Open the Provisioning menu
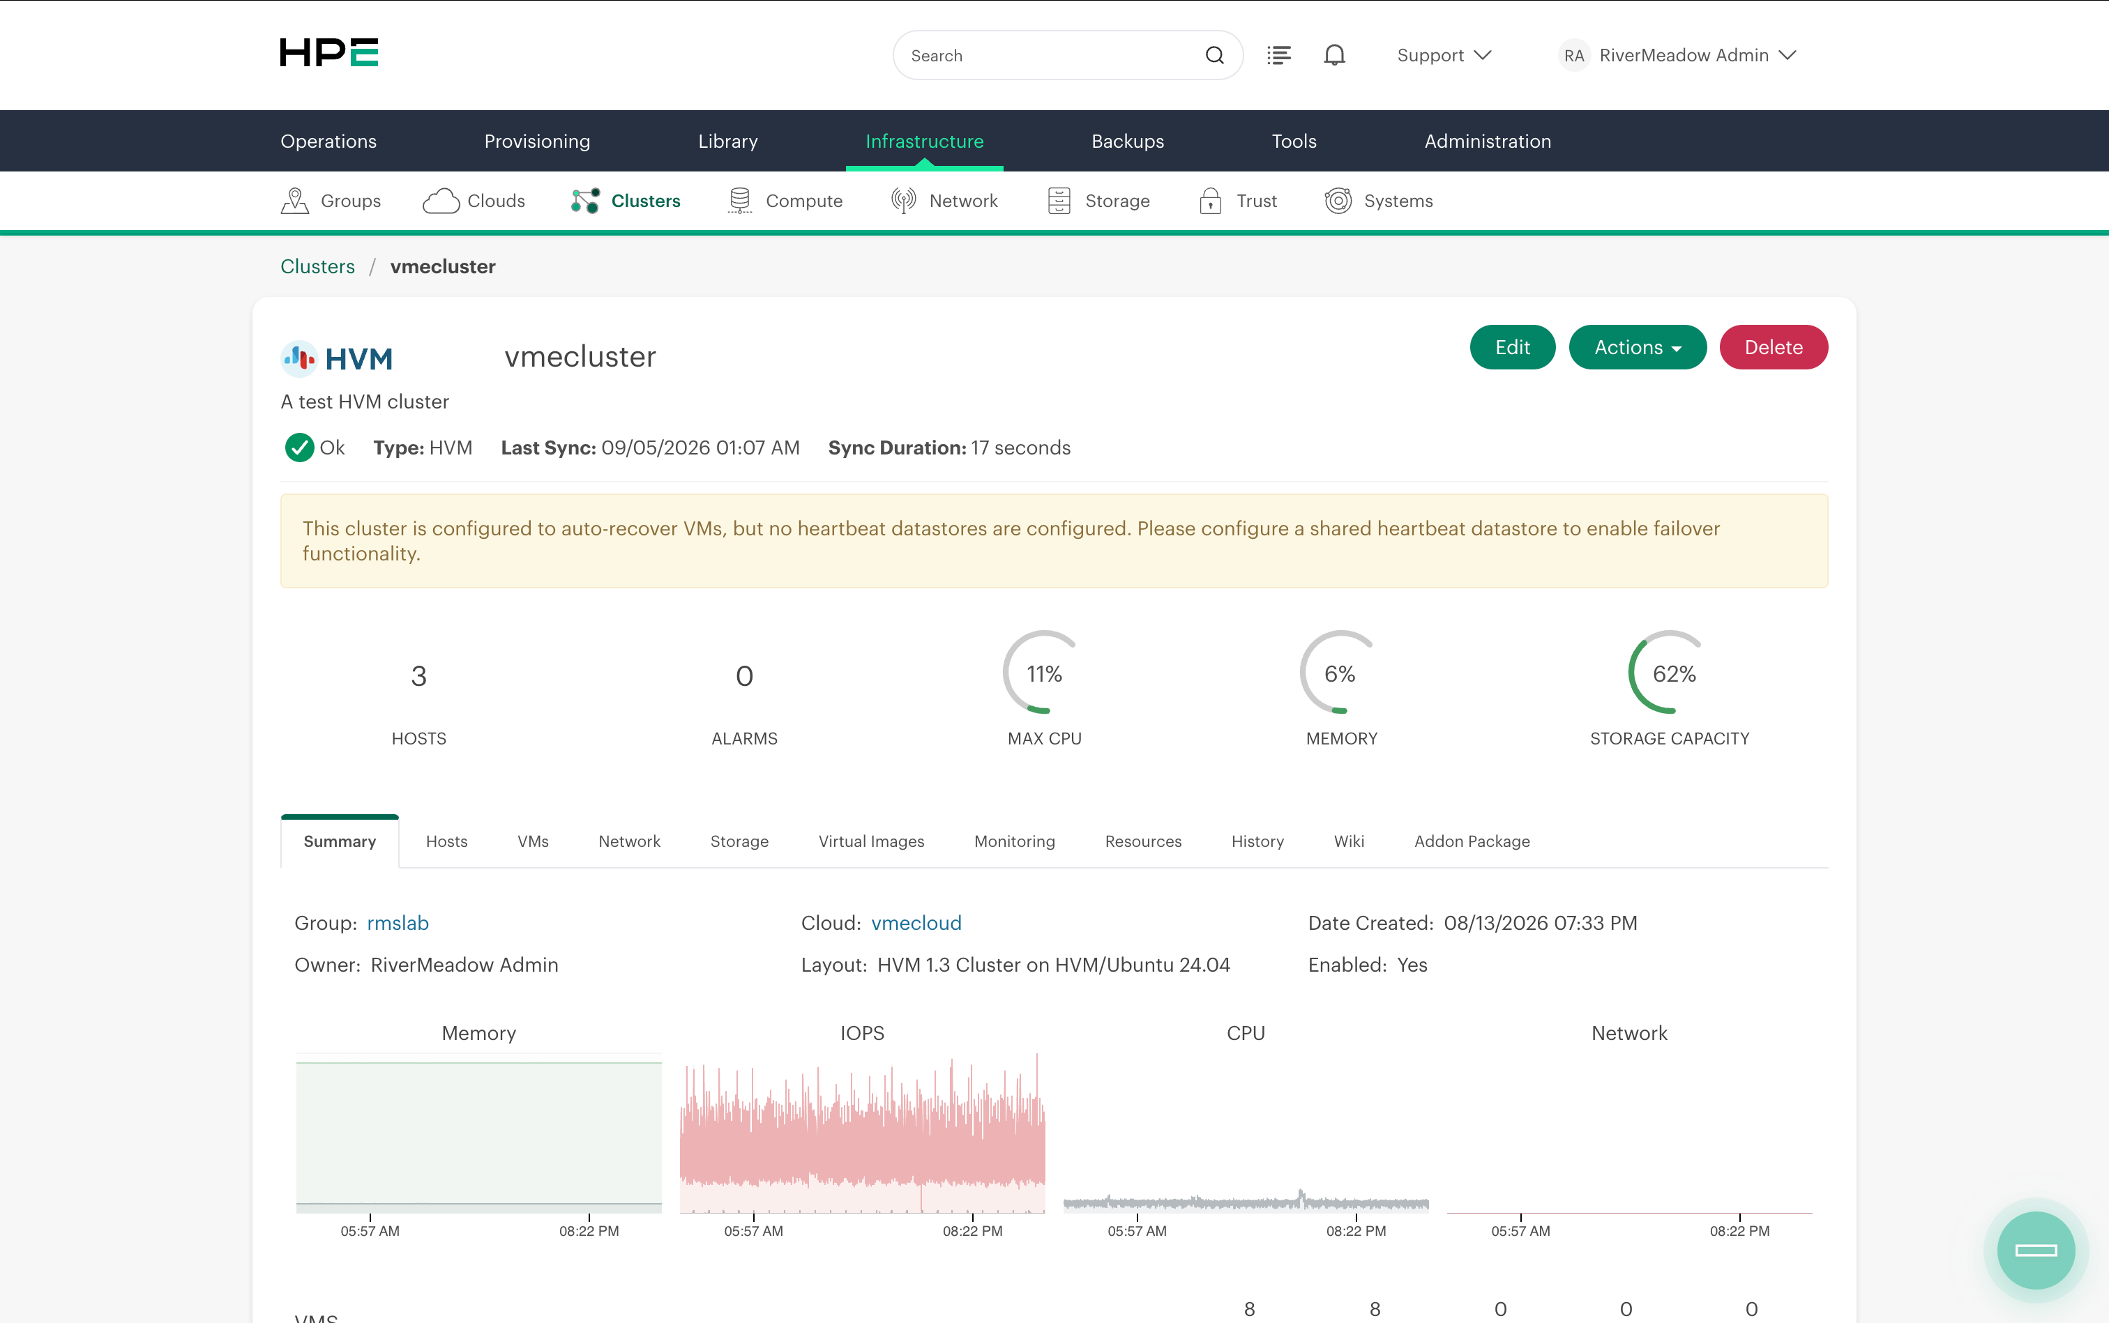Image resolution: width=2109 pixels, height=1323 pixels. (536, 141)
